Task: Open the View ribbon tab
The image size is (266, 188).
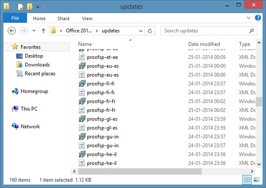Action: [87, 18]
